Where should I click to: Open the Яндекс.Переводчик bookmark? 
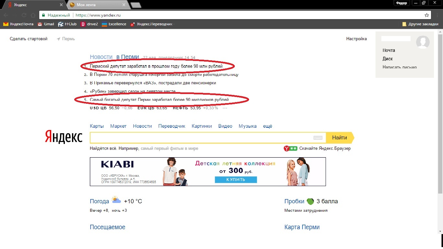(151, 24)
